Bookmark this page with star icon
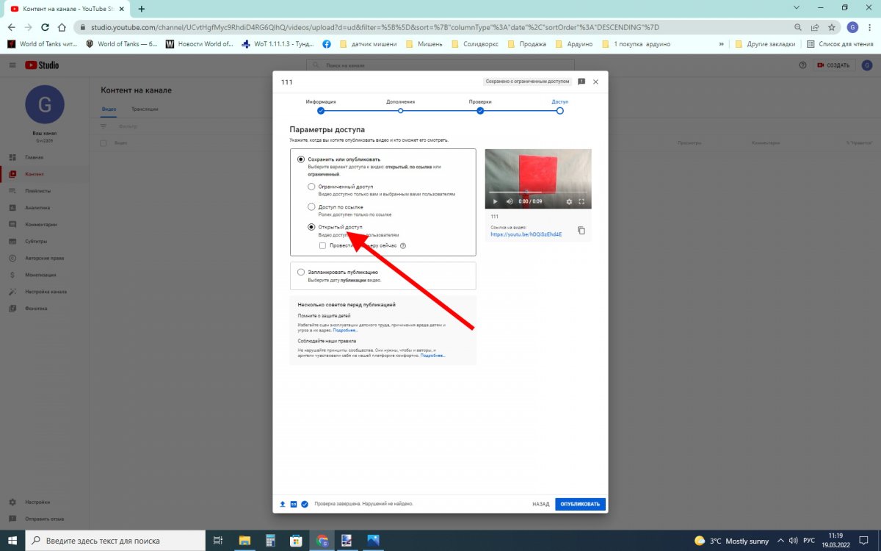Viewport: 881px width, 551px height. point(832,27)
